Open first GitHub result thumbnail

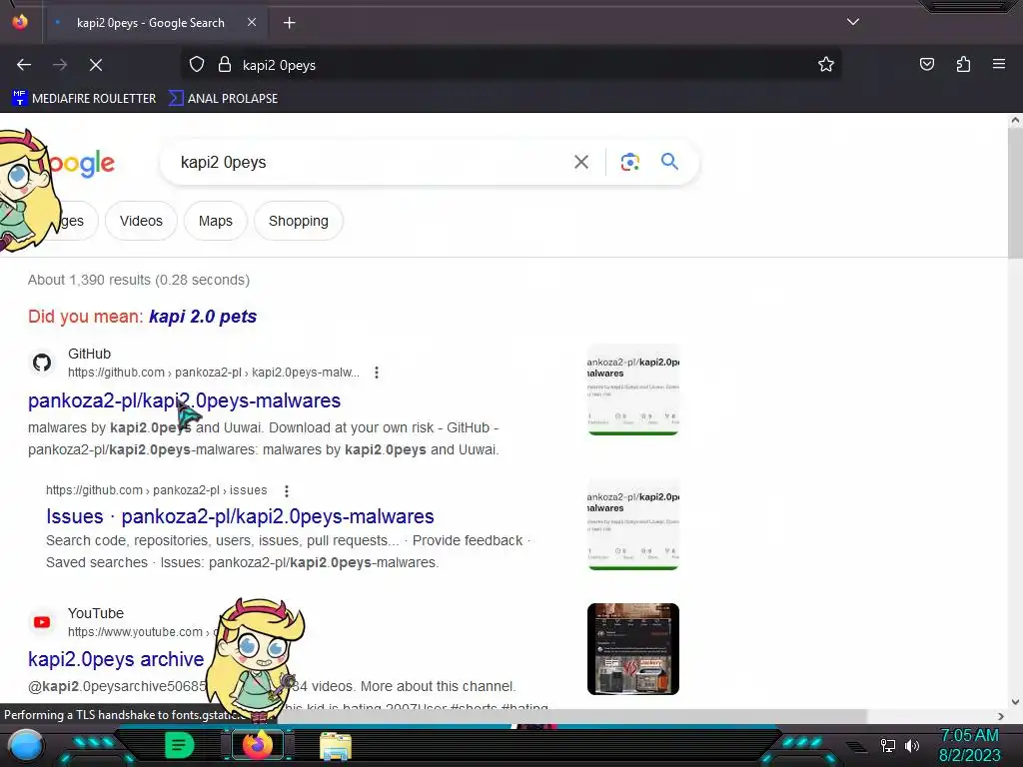click(x=632, y=389)
